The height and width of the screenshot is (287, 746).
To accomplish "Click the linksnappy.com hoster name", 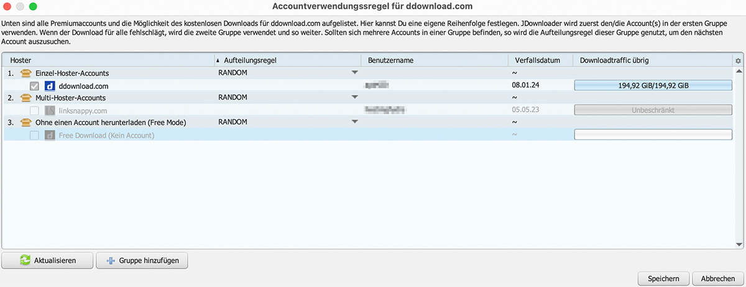I will coord(83,111).
